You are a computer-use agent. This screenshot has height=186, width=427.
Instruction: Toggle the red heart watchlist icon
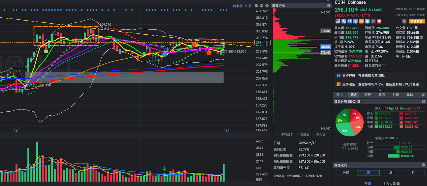coord(379,21)
